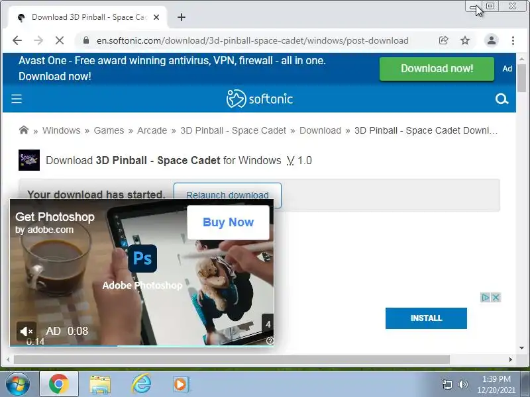The height and width of the screenshot is (397, 530).
Task: Open Softonic search magnifier
Action: coord(502,99)
